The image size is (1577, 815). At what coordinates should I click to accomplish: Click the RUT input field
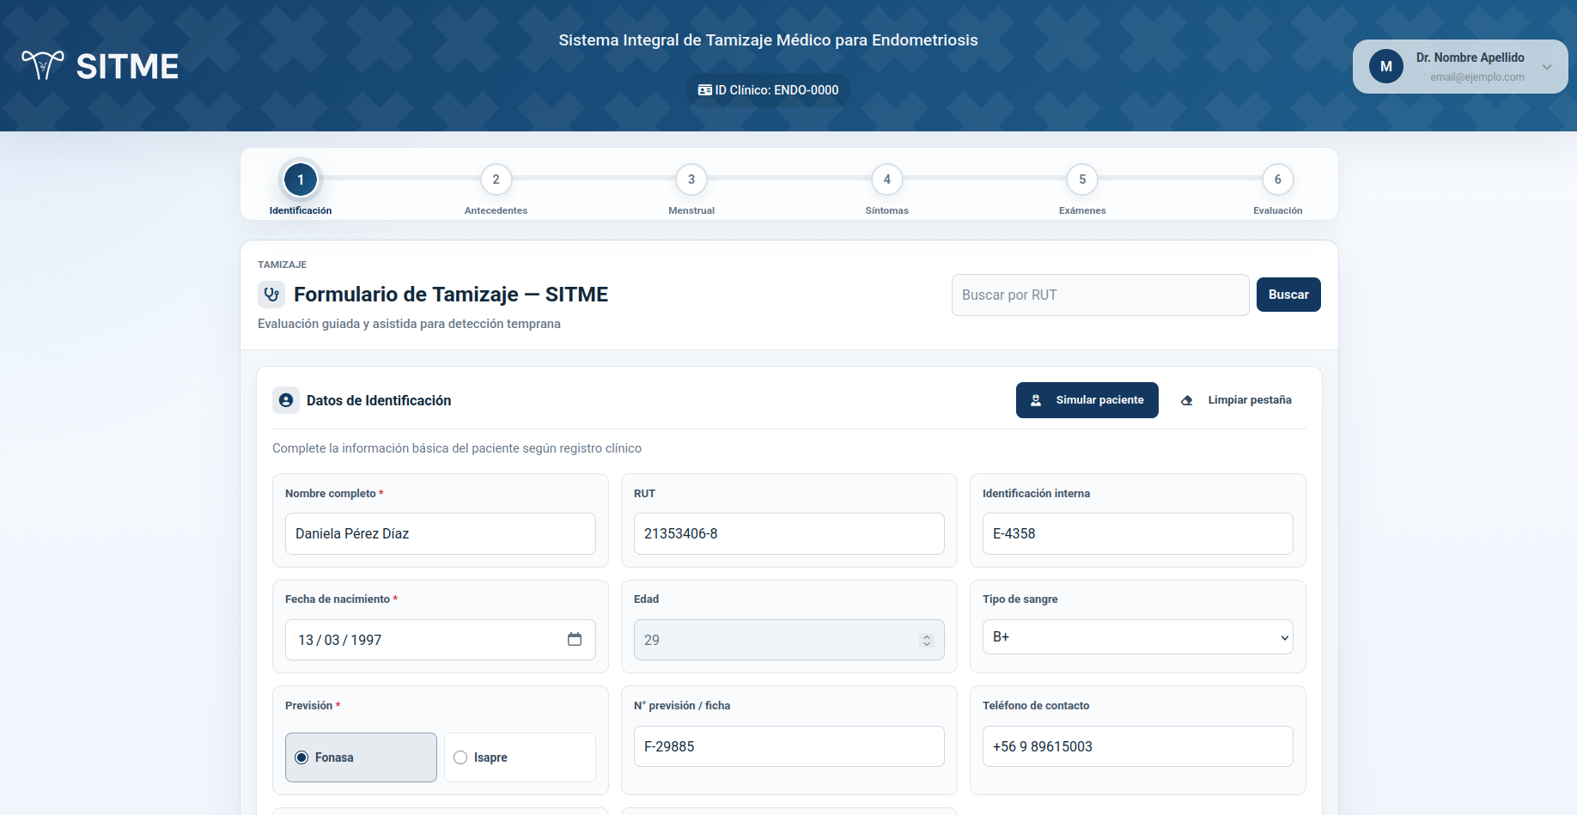(789, 533)
